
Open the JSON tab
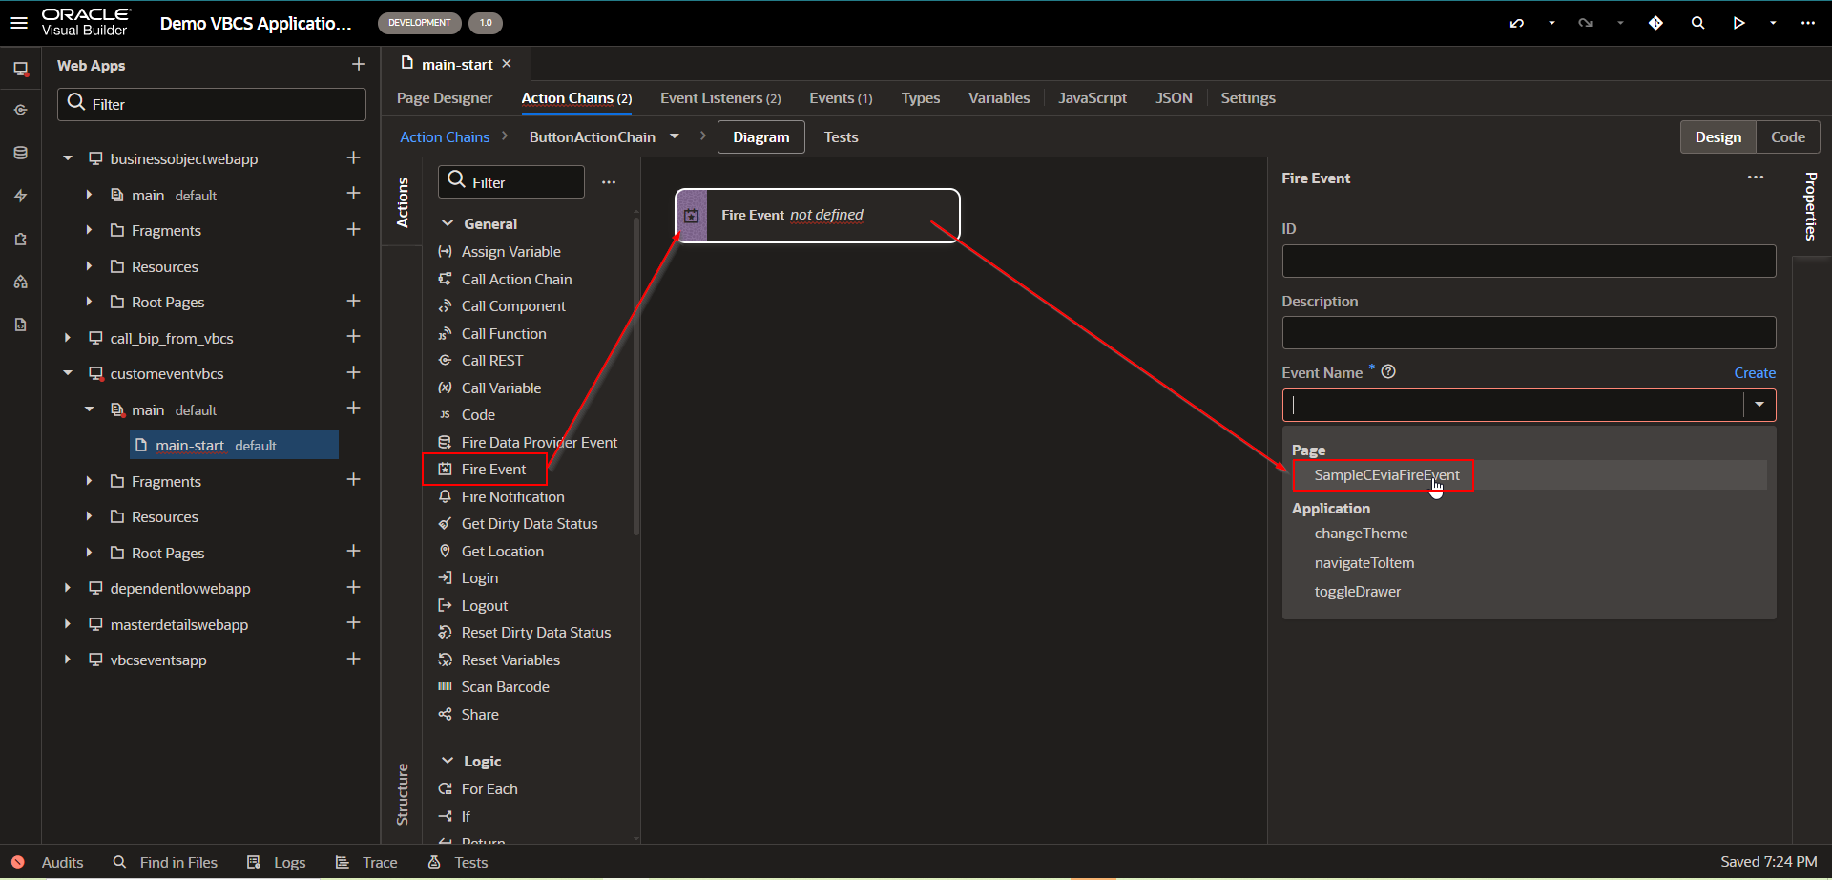(1174, 98)
